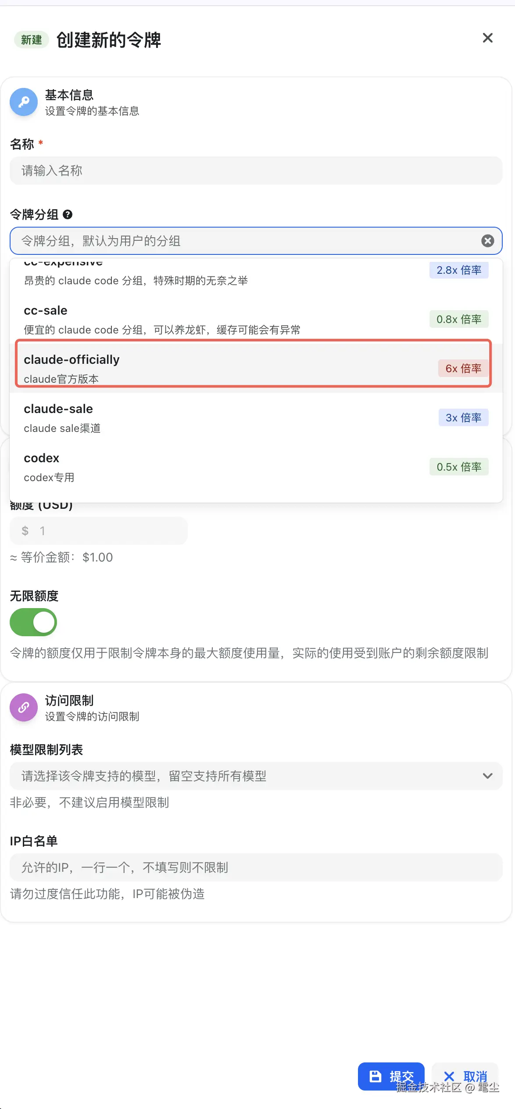Click the 2.8x 倍率 badge
The width and height of the screenshot is (515, 1109).
point(459,270)
